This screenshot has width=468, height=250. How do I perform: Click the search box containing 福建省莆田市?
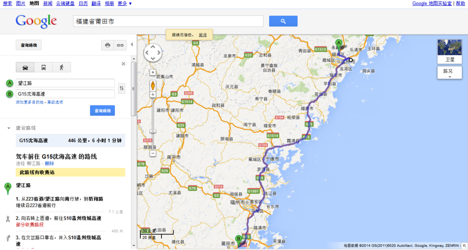pos(168,21)
